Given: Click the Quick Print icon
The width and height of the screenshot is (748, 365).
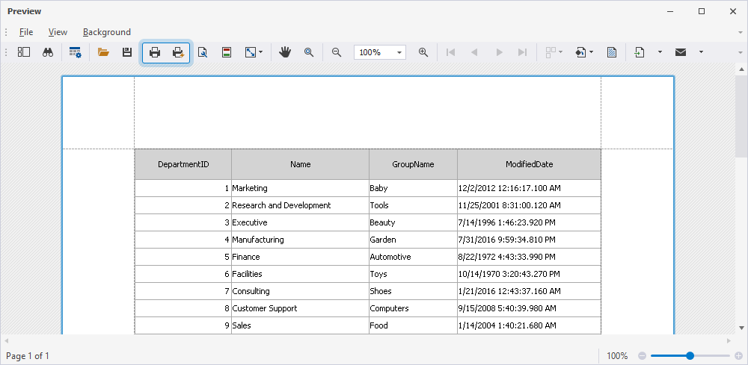Looking at the screenshot, I should 179,52.
